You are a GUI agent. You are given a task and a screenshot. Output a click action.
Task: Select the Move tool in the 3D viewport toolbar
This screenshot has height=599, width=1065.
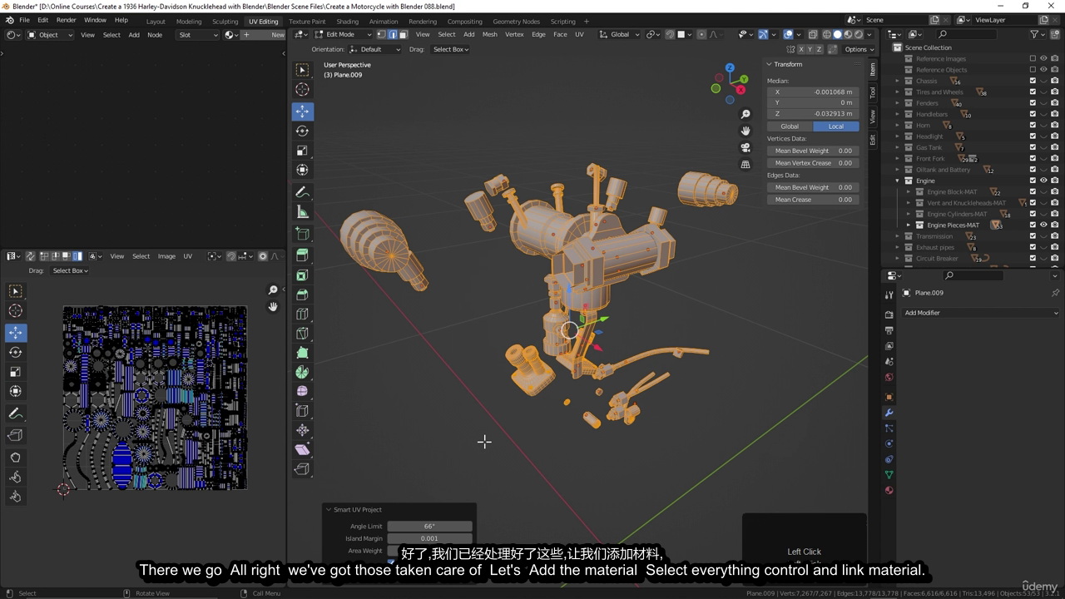click(302, 111)
